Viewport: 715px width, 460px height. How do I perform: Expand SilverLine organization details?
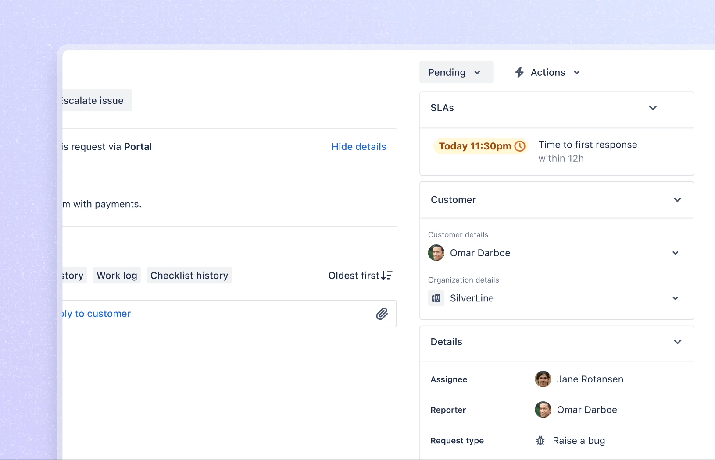[x=675, y=298]
